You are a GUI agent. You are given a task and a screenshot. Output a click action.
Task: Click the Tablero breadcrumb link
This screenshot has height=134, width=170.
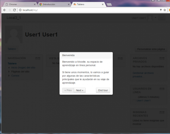point(12,49)
